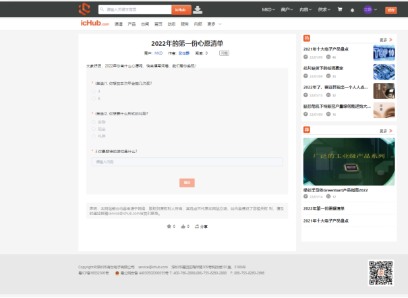Open the shopping cart icon
Image resolution: width=408 pixels, height=298 pixels.
click(x=339, y=9)
